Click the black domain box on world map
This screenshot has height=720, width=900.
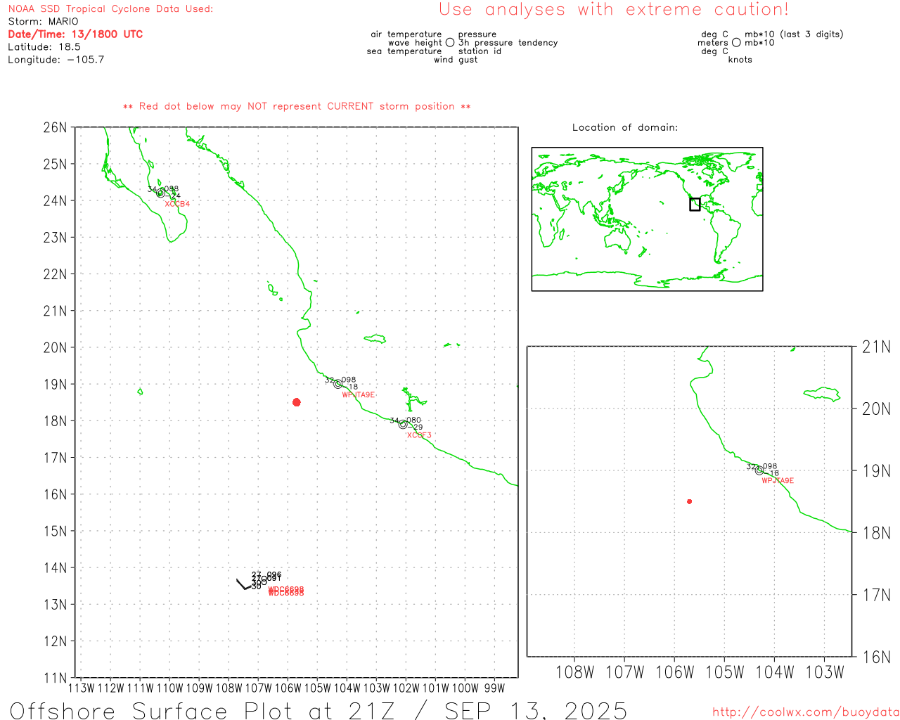pos(695,204)
